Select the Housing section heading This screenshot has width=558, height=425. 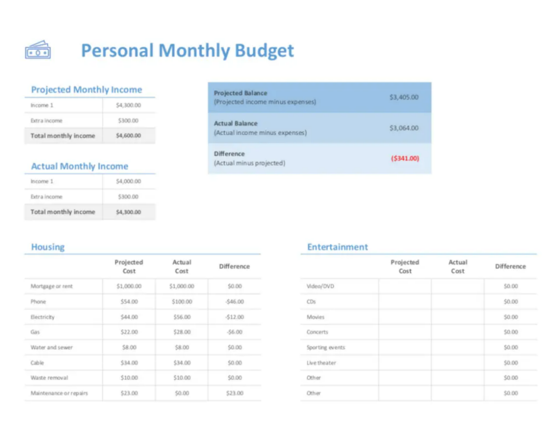(48, 247)
